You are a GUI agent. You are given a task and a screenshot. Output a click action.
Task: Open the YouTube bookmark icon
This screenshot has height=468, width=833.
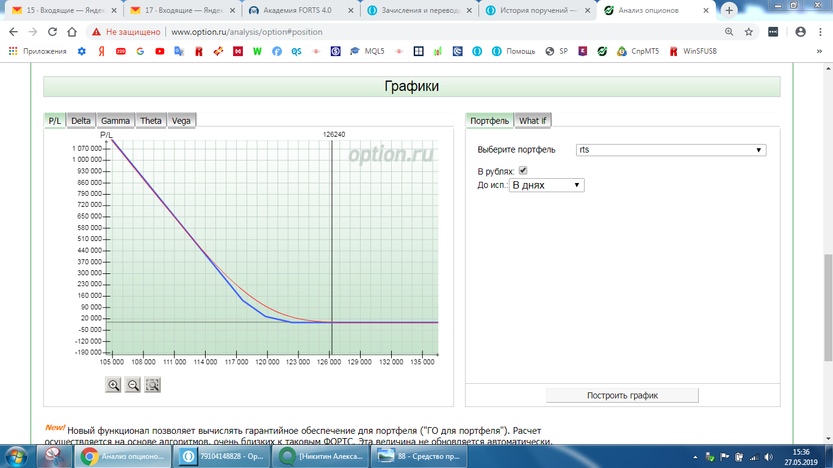click(x=160, y=51)
